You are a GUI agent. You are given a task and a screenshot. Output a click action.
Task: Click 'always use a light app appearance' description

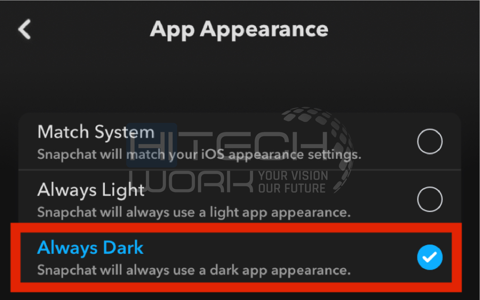coord(238,212)
